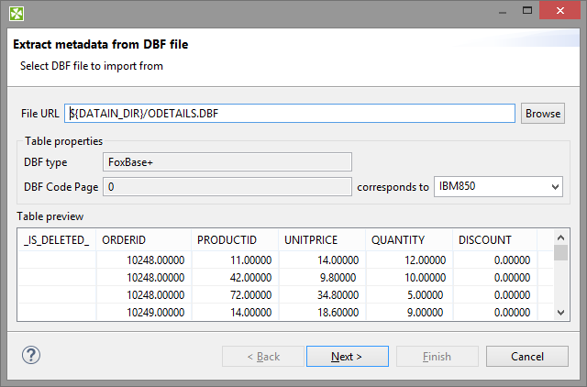This screenshot has height=387, width=587.
Task: Click the application icon in the title bar
Action: [17, 14]
